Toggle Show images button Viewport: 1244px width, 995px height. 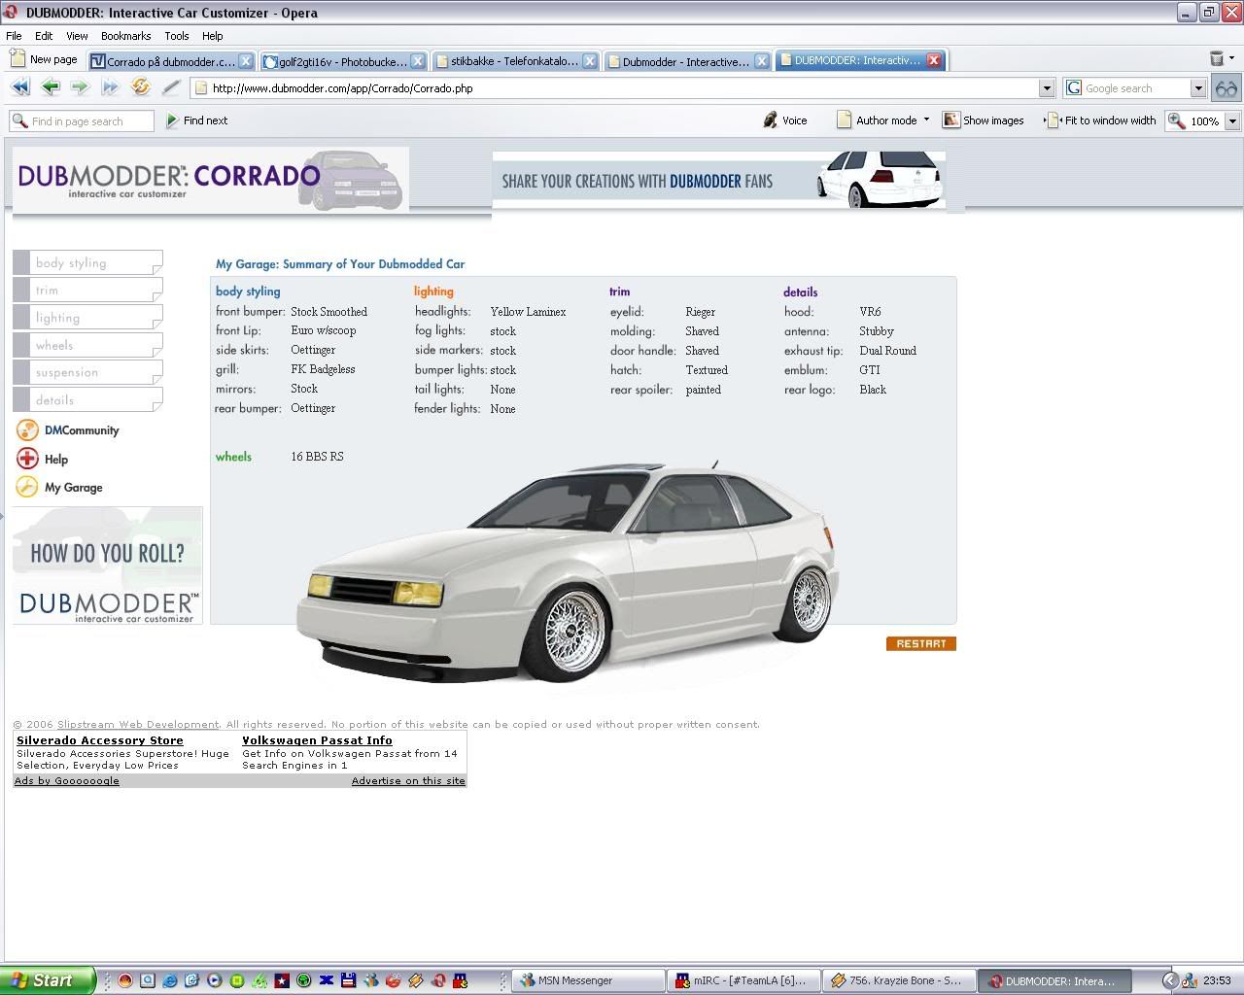point(984,120)
